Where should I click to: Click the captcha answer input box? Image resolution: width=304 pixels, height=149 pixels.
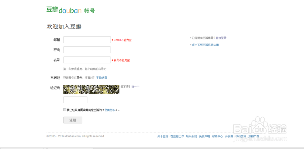point(75,100)
